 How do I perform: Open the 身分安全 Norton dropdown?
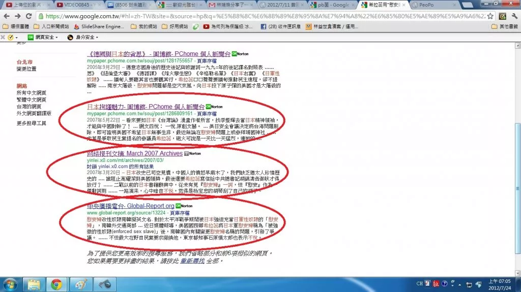click(83, 37)
